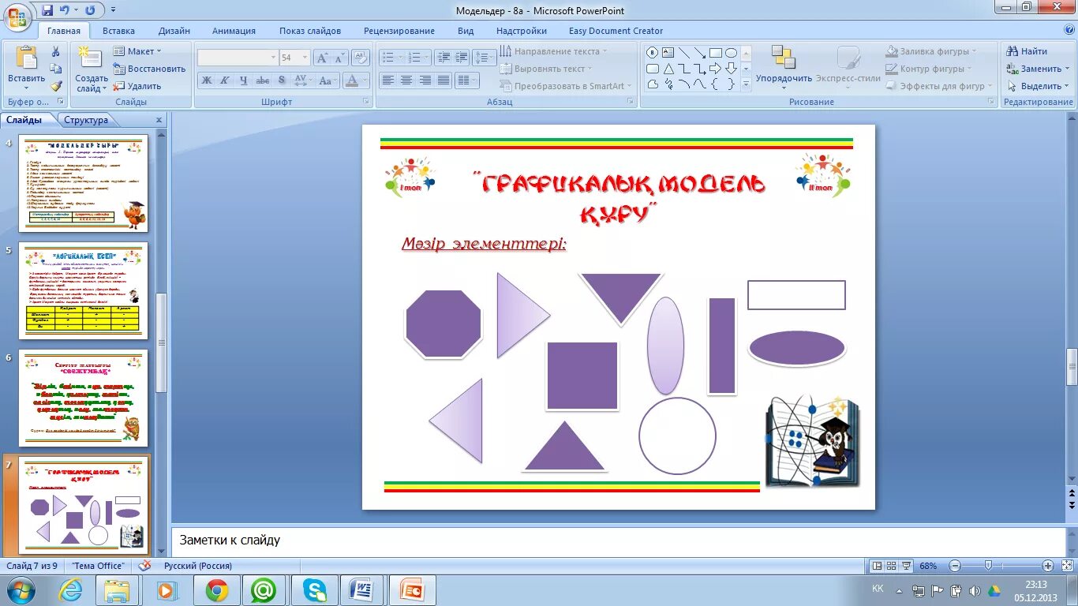Toggle underline (Ч) formatting
This screenshot has width=1078, height=606.
(243, 80)
